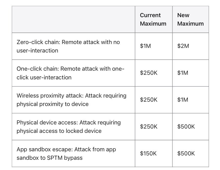Click the empty top-left header cell
220x170 pixels.
[73, 19]
